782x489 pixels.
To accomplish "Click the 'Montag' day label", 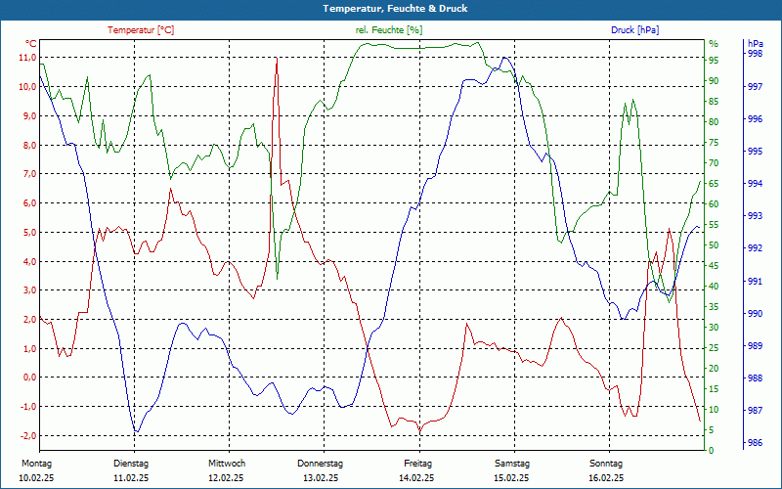I will point(37,464).
